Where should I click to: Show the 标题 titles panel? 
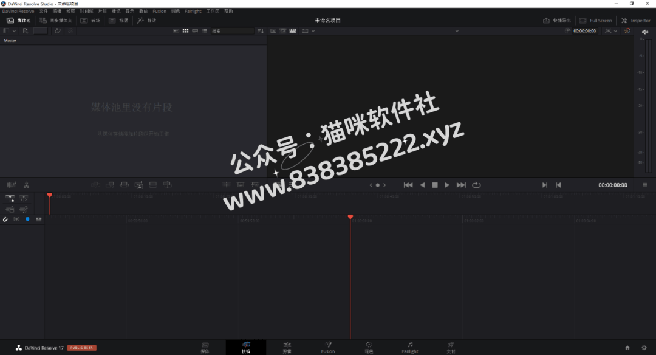pyautogui.click(x=118, y=21)
